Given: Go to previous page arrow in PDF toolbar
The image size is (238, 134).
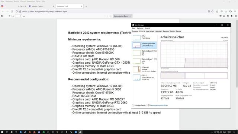Looking at the screenshot, I should point(9,16).
